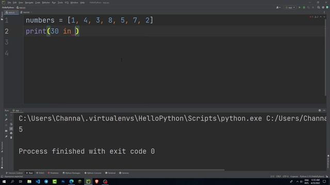Click the horizontal scrollbar of Run console
The height and width of the screenshot is (185, 330).
[122, 170]
